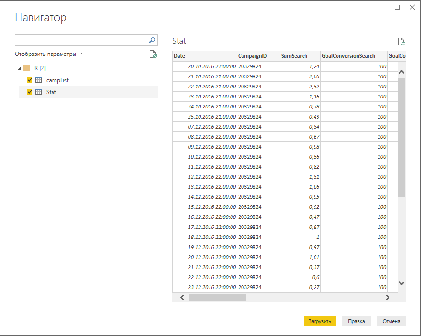This screenshot has width=421, height=336.
Task: Click the SumSearch value 1,24
Action: click(x=300, y=66)
